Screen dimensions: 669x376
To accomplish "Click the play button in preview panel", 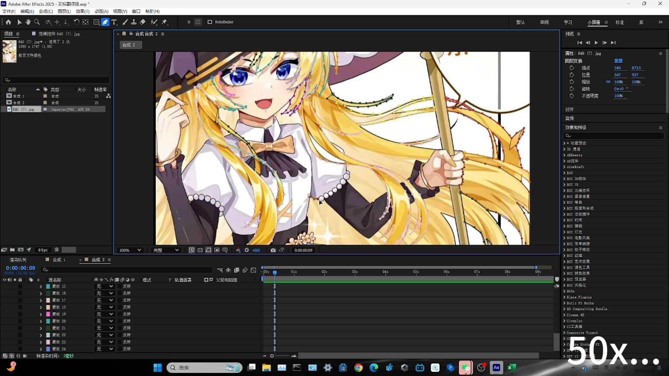I will click(596, 42).
